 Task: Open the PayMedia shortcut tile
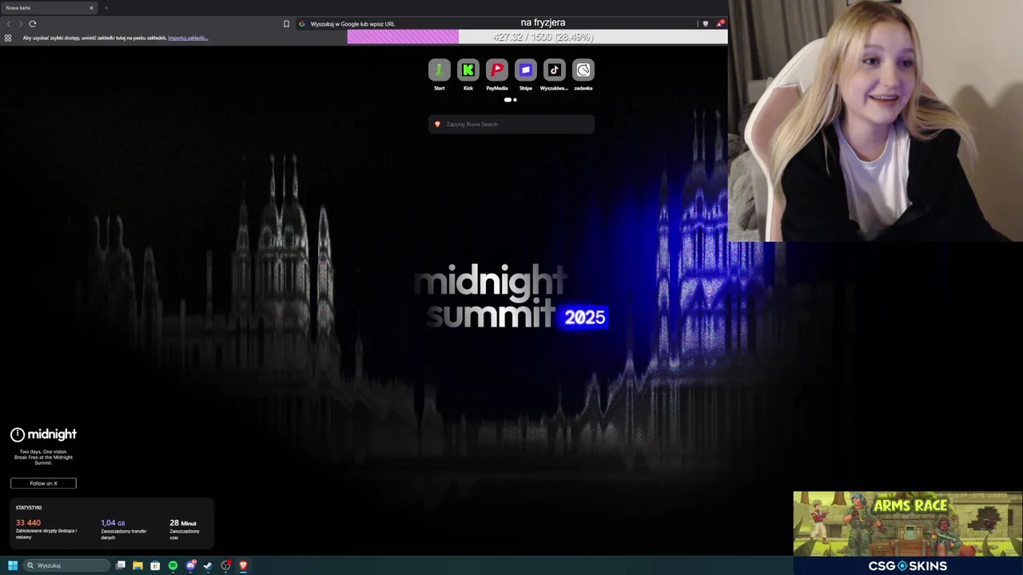click(x=496, y=70)
